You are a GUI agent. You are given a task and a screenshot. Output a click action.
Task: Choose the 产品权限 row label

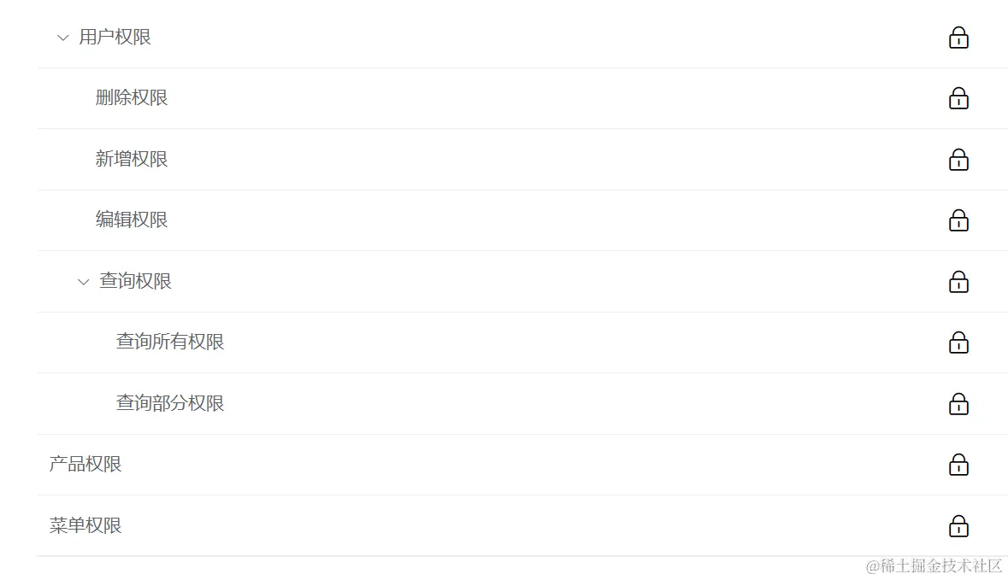coord(85,465)
